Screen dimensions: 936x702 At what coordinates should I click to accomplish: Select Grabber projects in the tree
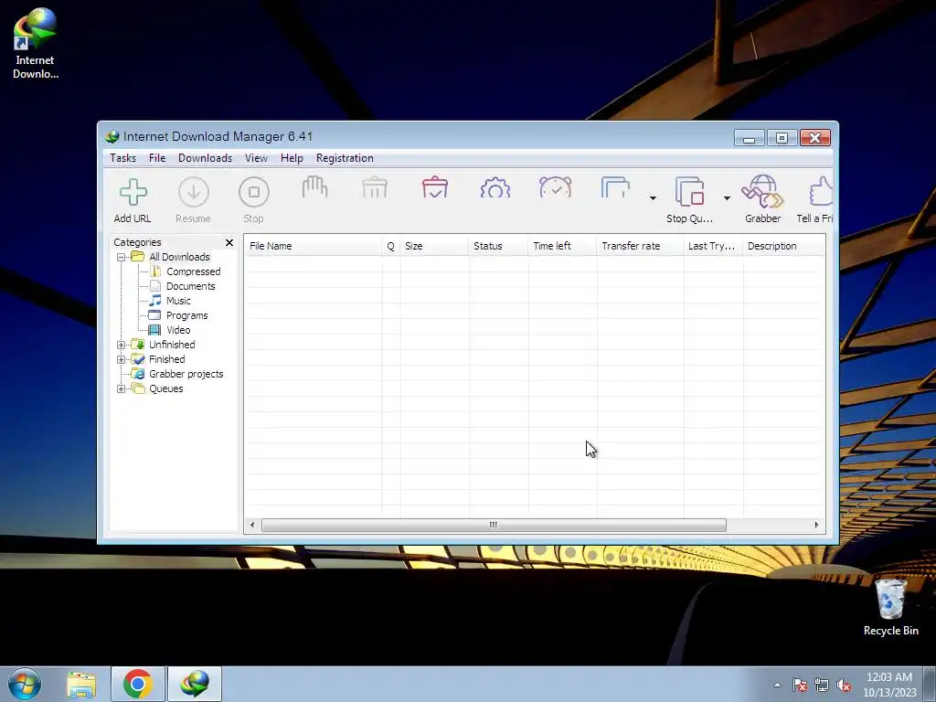coord(186,374)
